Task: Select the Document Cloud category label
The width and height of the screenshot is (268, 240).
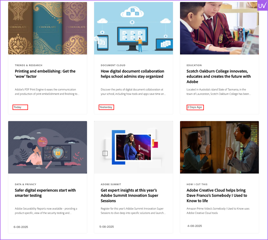Action: (x=113, y=65)
